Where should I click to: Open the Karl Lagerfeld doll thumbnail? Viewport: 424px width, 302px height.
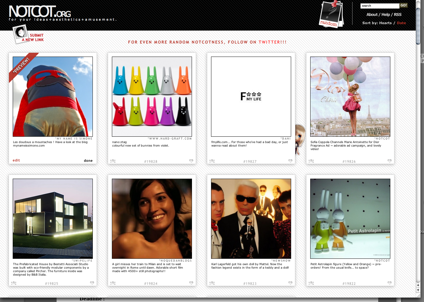click(x=251, y=219)
